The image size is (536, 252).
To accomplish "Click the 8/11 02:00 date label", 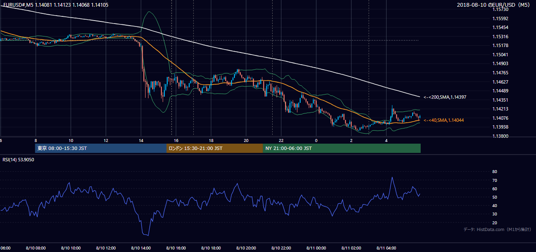I will [x=351, y=248].
